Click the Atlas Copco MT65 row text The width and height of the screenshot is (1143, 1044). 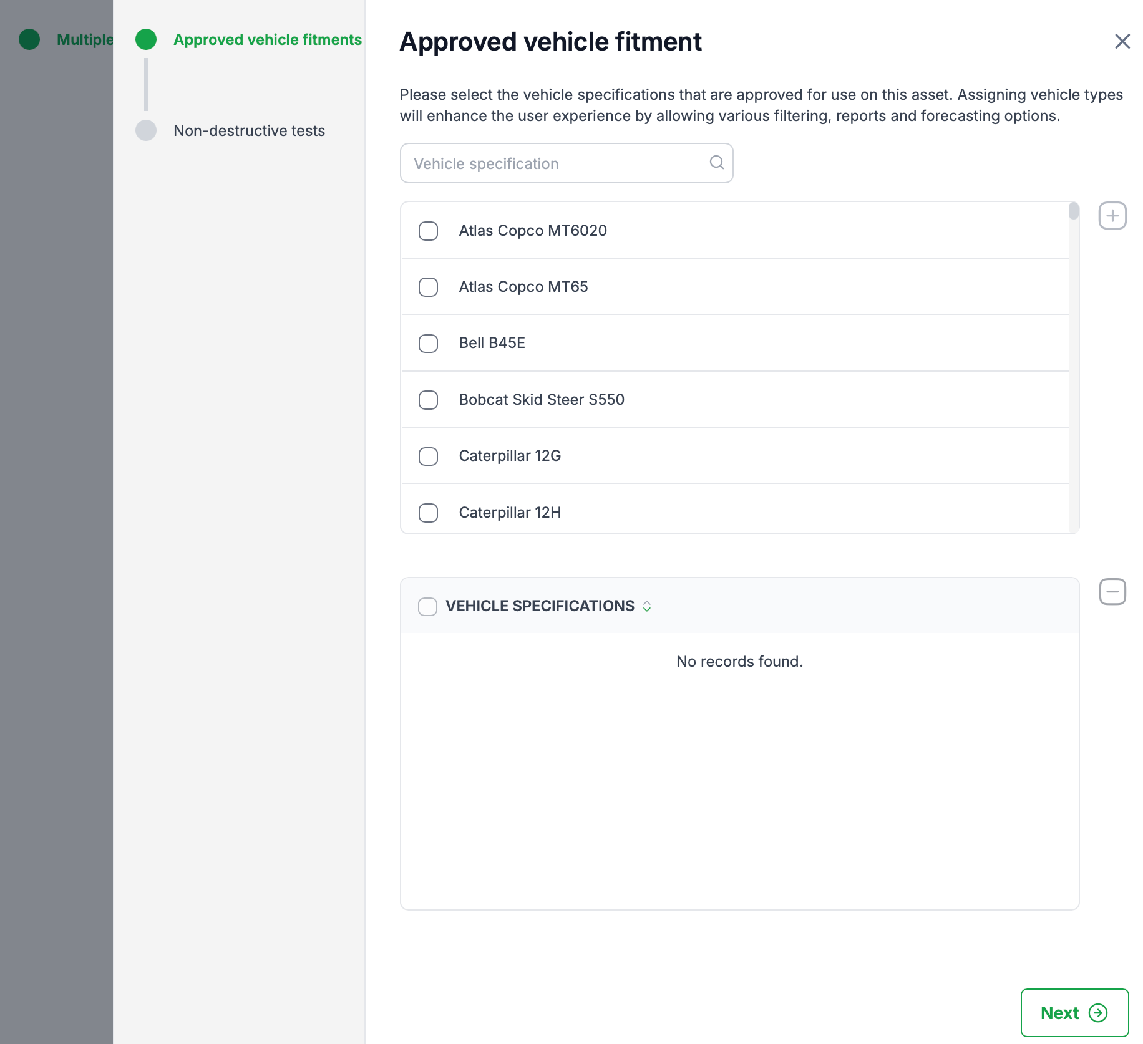[523, 287]
